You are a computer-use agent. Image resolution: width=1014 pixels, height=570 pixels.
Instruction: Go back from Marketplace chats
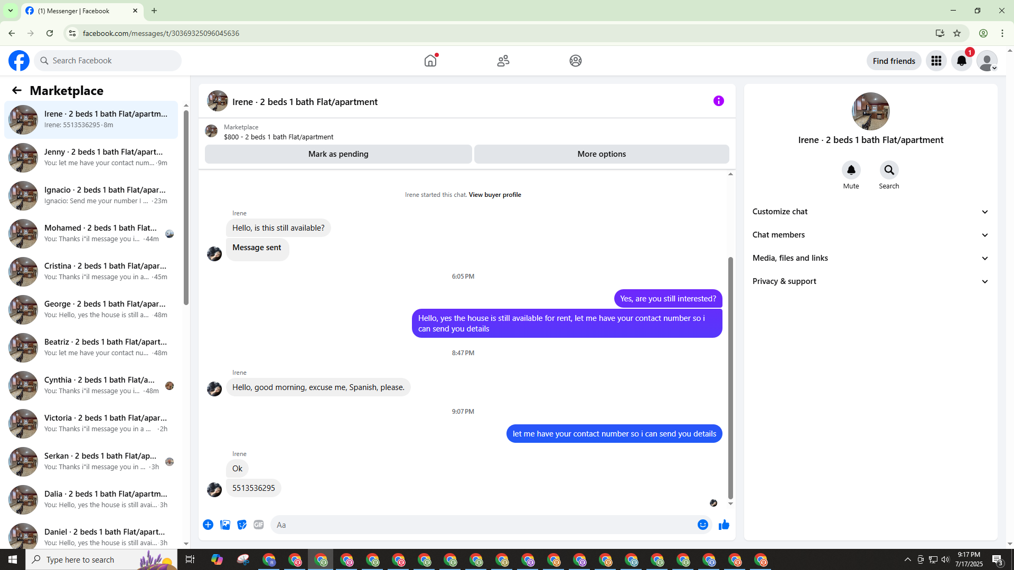17,91
